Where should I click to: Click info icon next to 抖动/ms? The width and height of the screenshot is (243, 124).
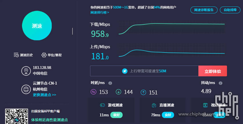220,83
